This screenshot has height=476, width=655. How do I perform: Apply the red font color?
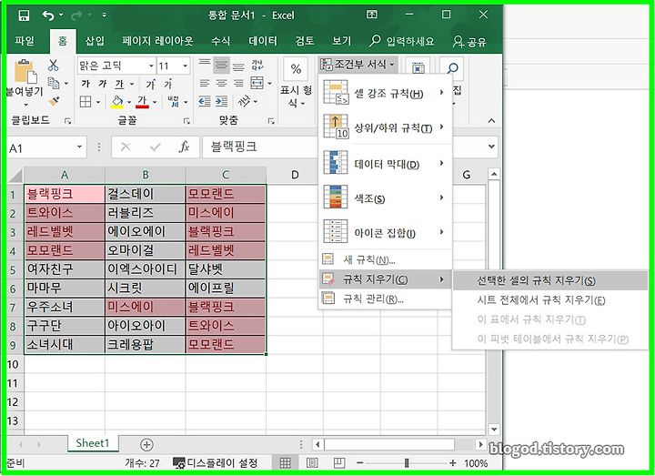[x=142, y=102]
